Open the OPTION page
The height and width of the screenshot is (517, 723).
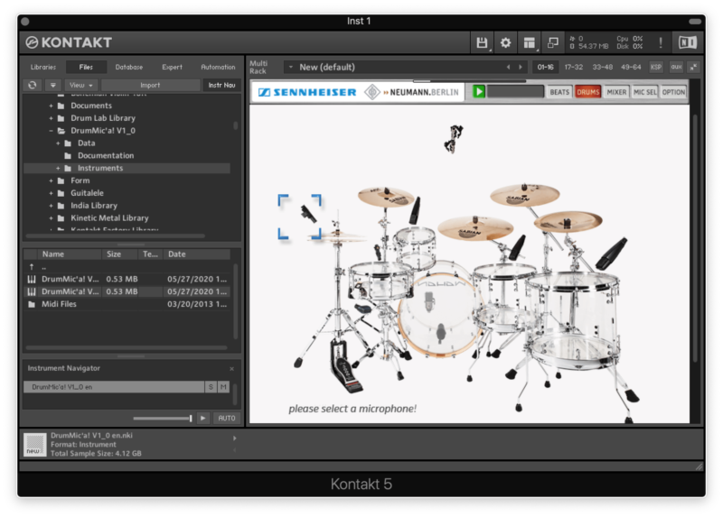tap(673, 92)
